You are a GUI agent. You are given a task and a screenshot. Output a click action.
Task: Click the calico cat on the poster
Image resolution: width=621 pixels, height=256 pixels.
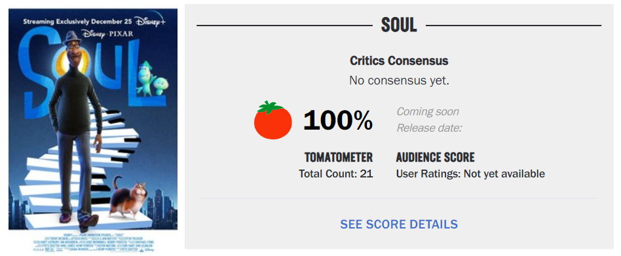coord(128,198)
